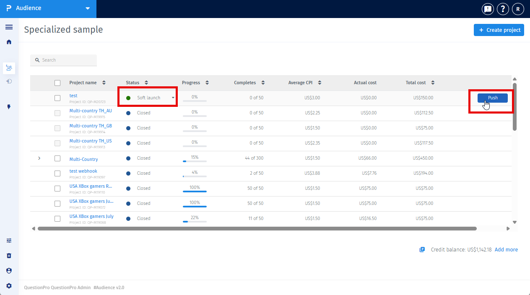The width and height of the screenshot is (530, 295).
Task: Open the Add more credits link
Action: 506,250
